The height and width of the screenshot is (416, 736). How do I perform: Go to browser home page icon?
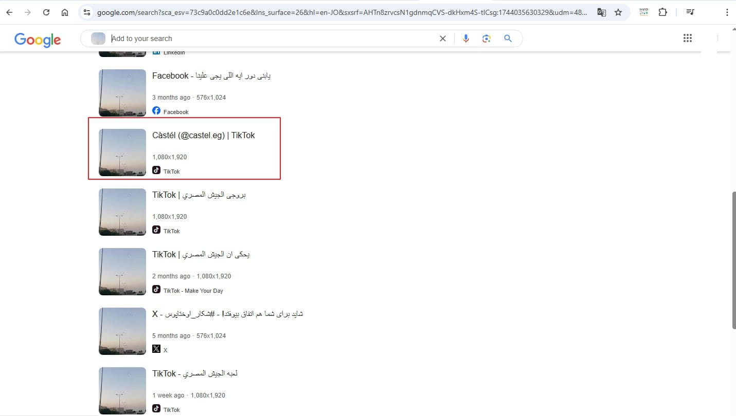65,12
